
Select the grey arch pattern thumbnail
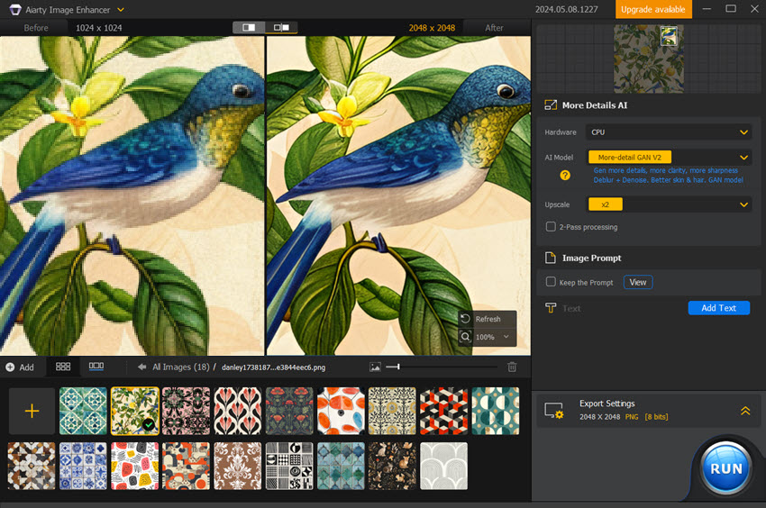pos(443,466)
